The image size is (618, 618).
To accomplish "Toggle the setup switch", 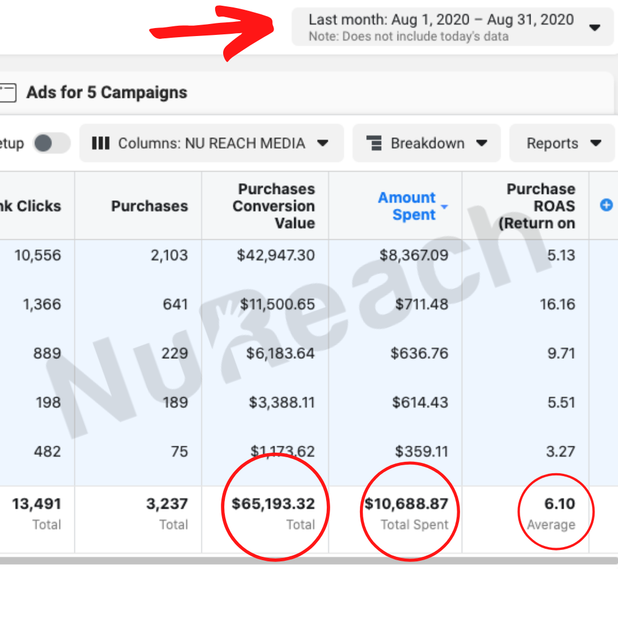I will pyautogui.click(x=51, y=143).
